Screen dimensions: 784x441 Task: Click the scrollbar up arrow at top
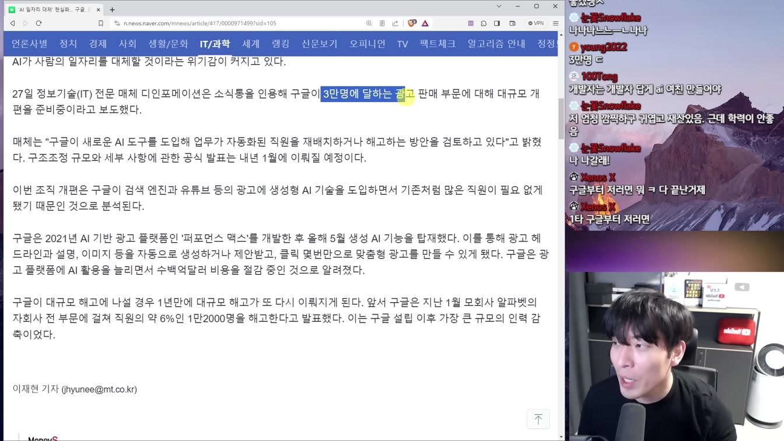561,35
